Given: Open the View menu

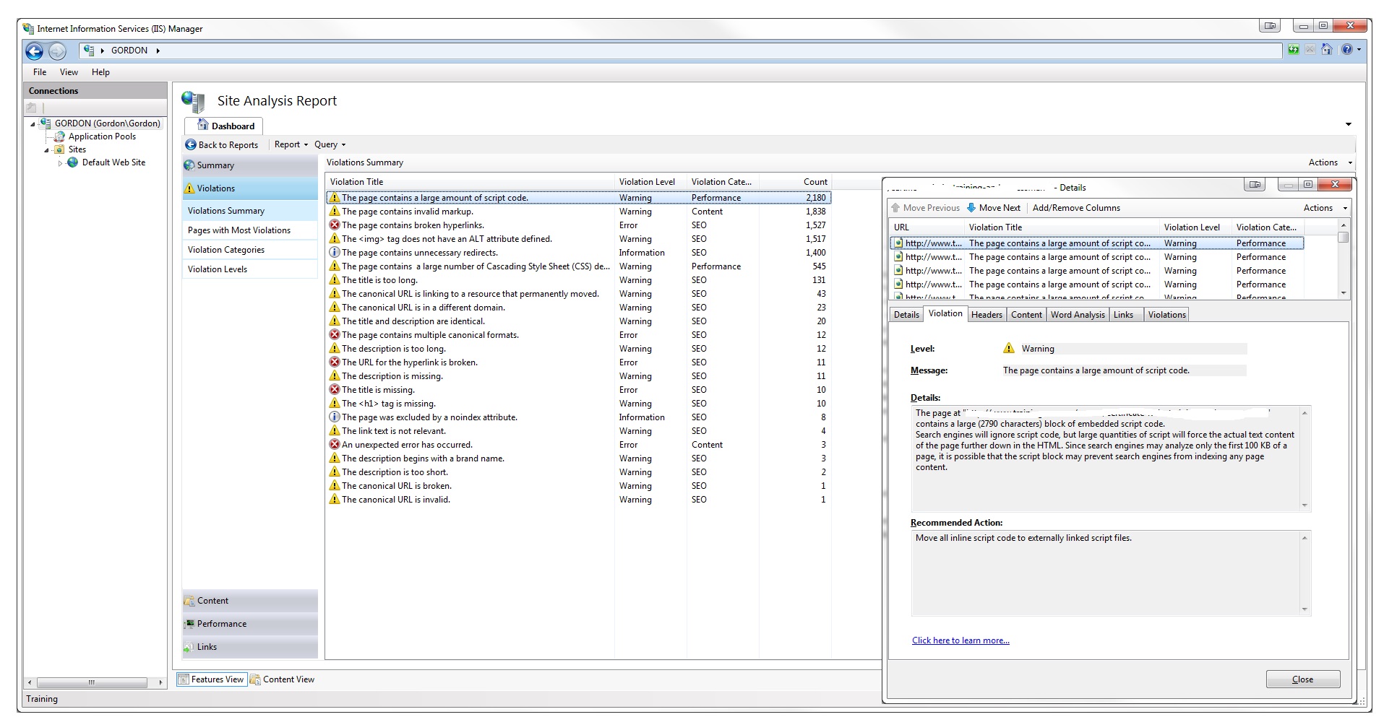Looking at the screenshot, I should point(69,72).
